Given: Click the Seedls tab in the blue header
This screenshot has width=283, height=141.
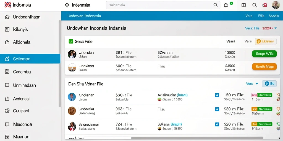Looking at the screenshot, I should coord(274,16).
